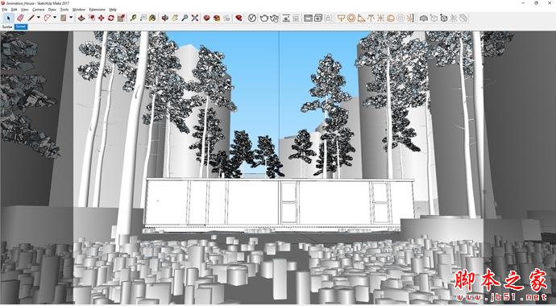Activate the Tape Measure tool

pyautogui.click(x=133, y=18)
